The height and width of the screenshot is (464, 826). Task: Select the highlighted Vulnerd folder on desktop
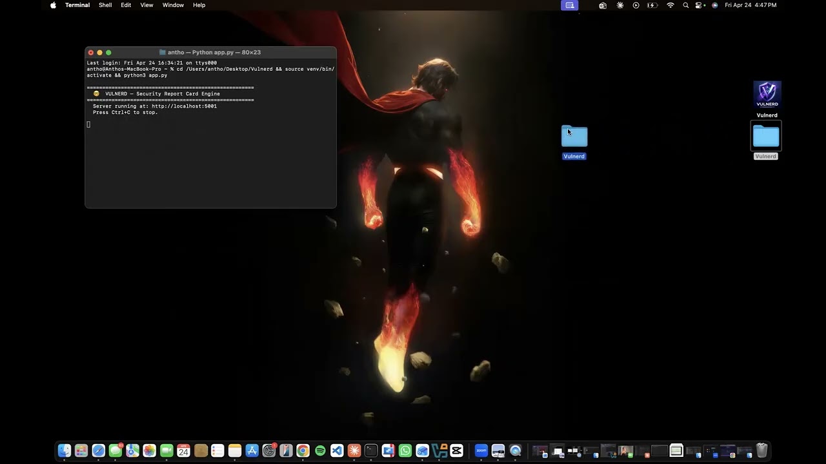point(574,136)
